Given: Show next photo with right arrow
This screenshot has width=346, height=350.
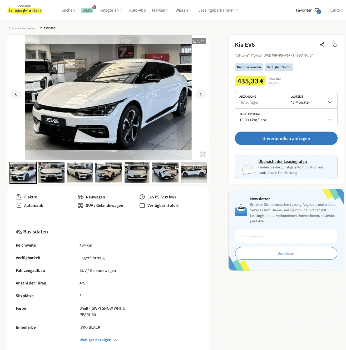Looking at the screenshot, I should (x=201, y=94).
